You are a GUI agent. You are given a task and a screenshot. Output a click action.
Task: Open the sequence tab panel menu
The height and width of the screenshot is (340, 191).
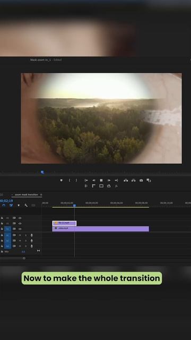(x=41, y=194)
